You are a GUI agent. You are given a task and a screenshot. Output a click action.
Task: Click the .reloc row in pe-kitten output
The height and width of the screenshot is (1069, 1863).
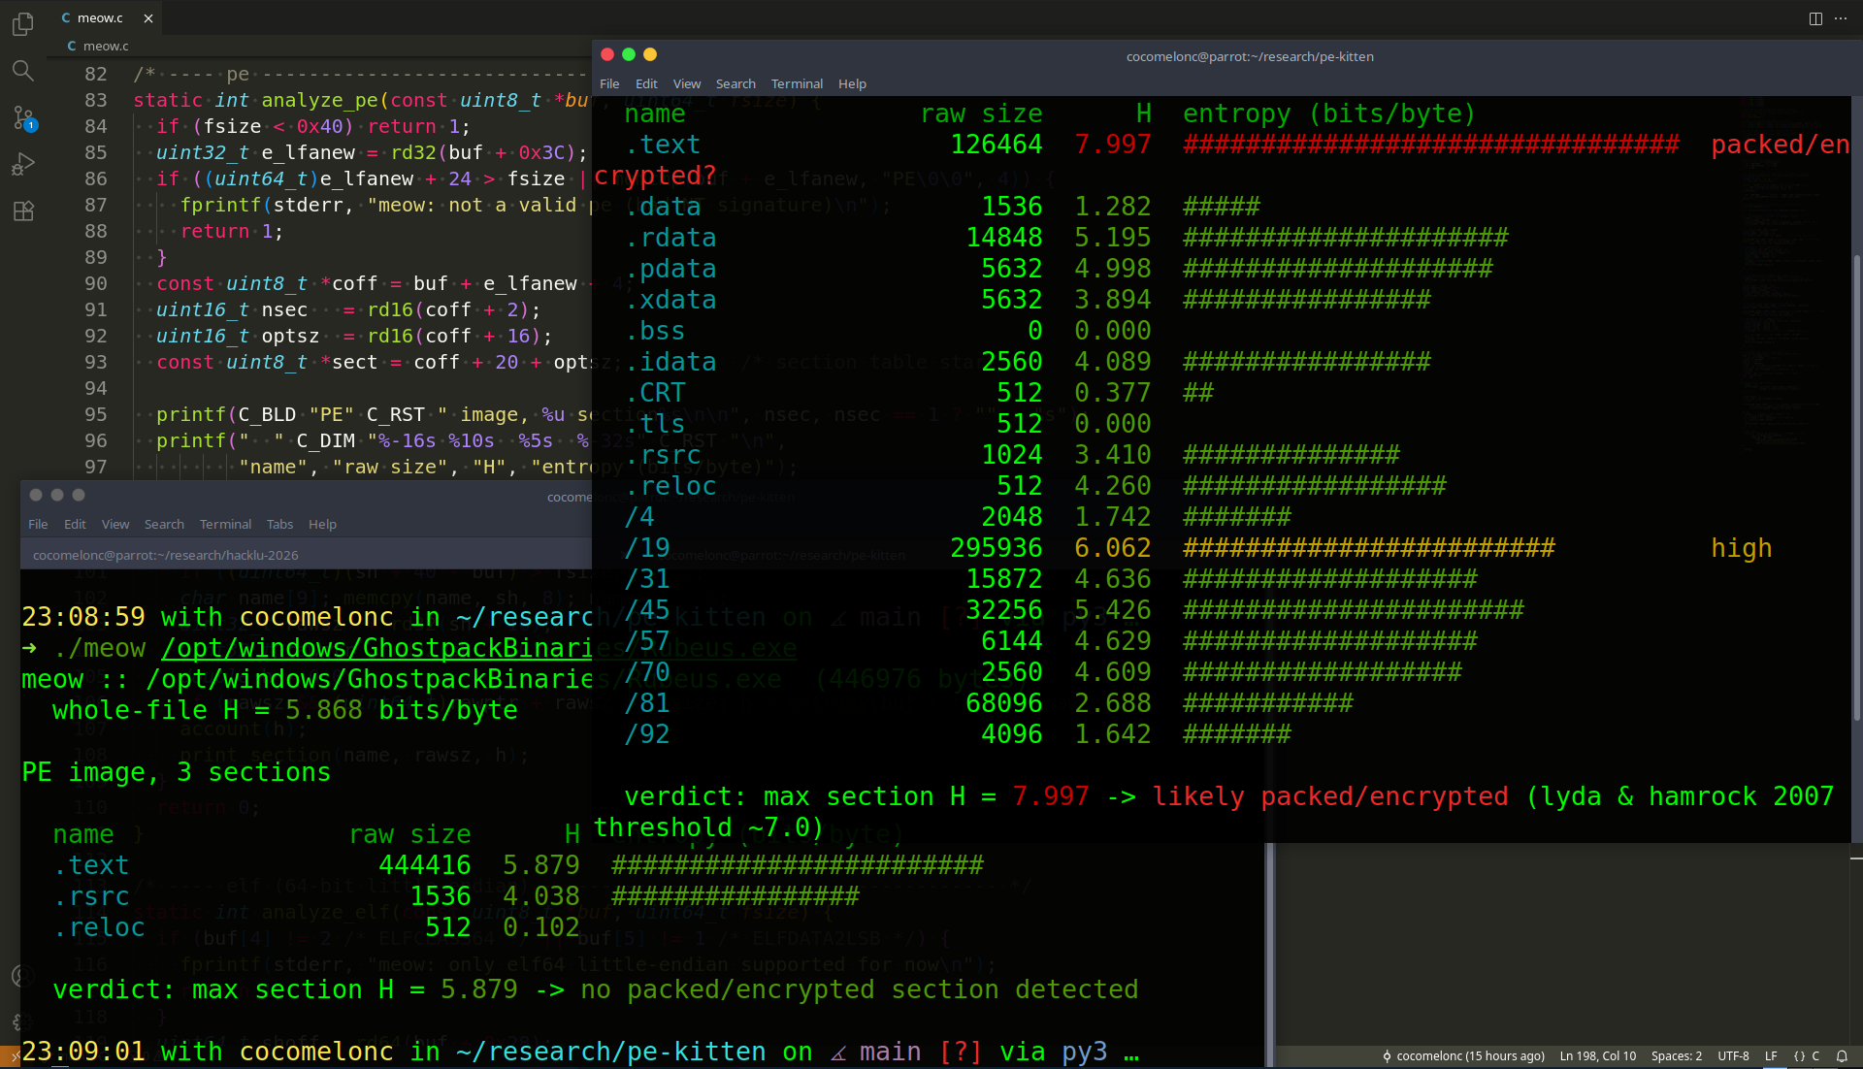[x=1035, y=486]
